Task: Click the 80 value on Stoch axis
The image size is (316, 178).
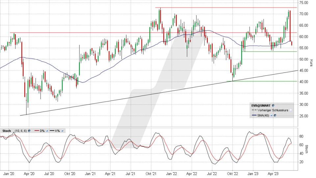Action: tap(301, 136)
